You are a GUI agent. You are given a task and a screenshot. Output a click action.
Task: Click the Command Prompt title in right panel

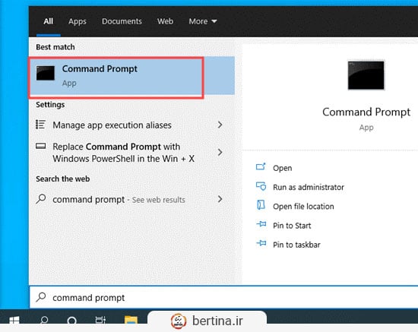[366, 112]
